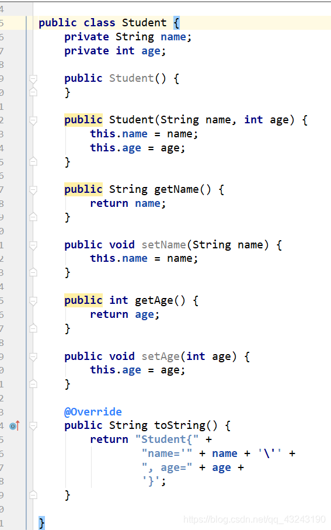Fold the setName(String name) method

click(x=33, y=245)
